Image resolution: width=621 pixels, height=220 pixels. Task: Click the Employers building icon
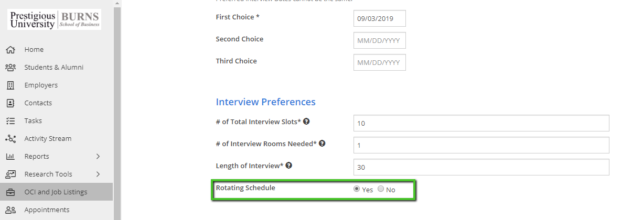click(10, 85)
